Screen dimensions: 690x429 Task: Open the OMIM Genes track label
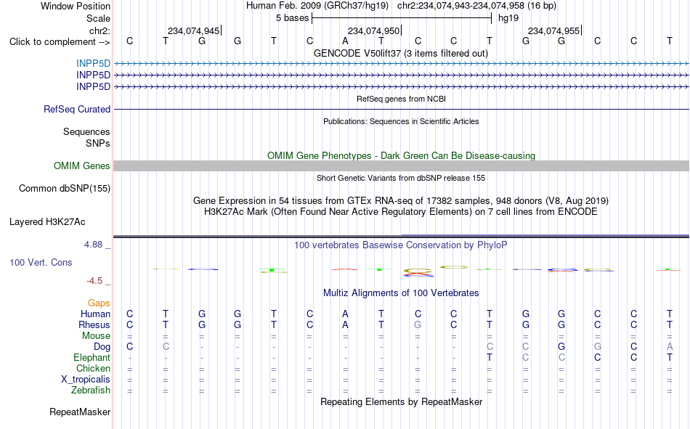[x=81, y=166]
